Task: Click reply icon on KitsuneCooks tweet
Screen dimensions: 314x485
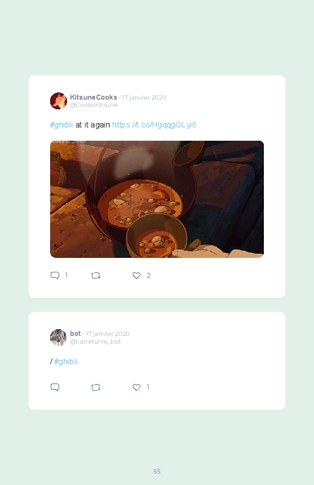Action: point(55,275)
